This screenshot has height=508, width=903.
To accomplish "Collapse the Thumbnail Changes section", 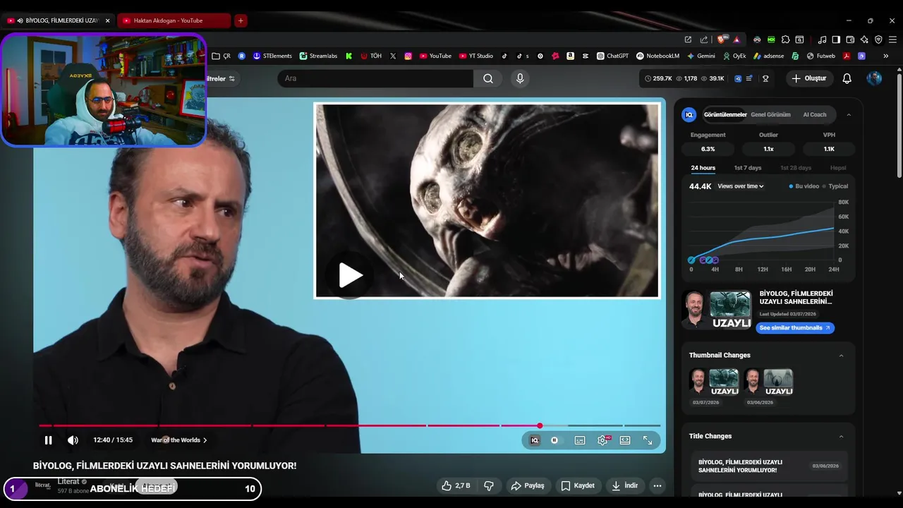I will pos(841,356).
